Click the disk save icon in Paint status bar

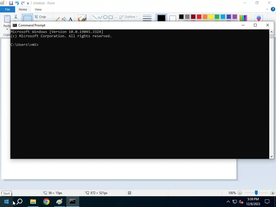(x=130, y=193)
